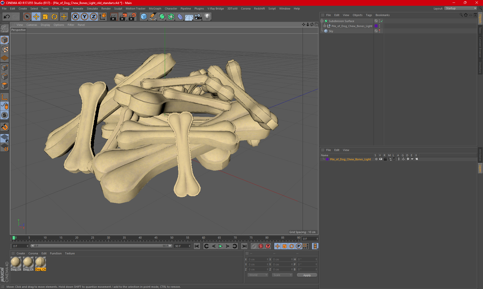Viewport: 483px width, 289px height.
Task: Click the Light object icon
Action: [x=207, y=17]
